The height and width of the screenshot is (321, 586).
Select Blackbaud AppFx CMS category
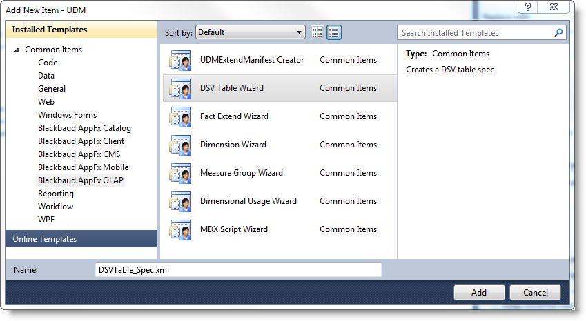(x=79, y=154)
